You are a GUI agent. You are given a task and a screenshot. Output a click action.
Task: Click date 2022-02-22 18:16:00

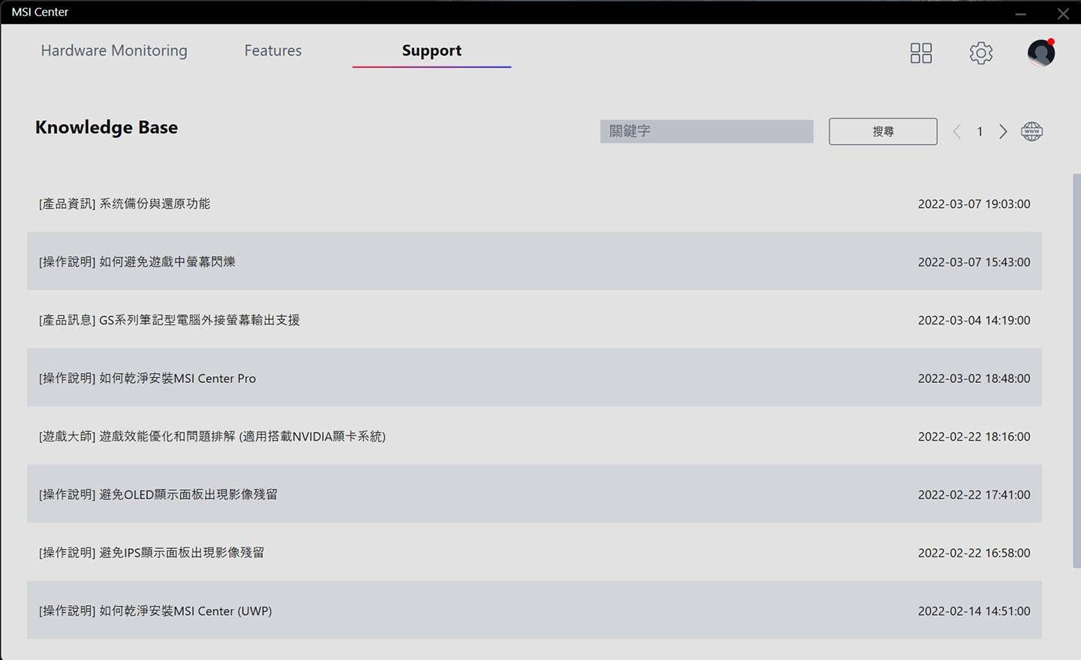(974, 436)
